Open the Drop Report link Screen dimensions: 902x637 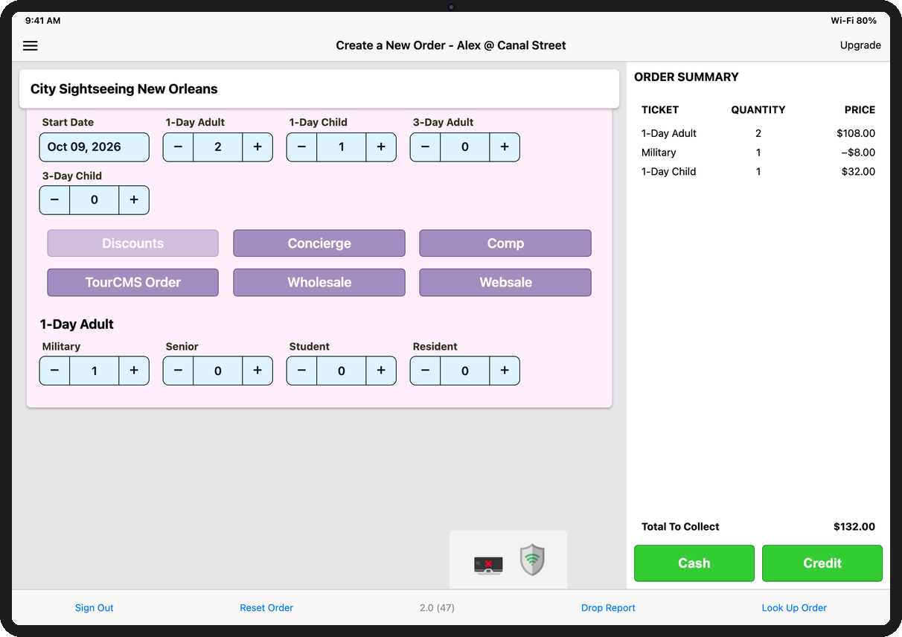(608, 608)
